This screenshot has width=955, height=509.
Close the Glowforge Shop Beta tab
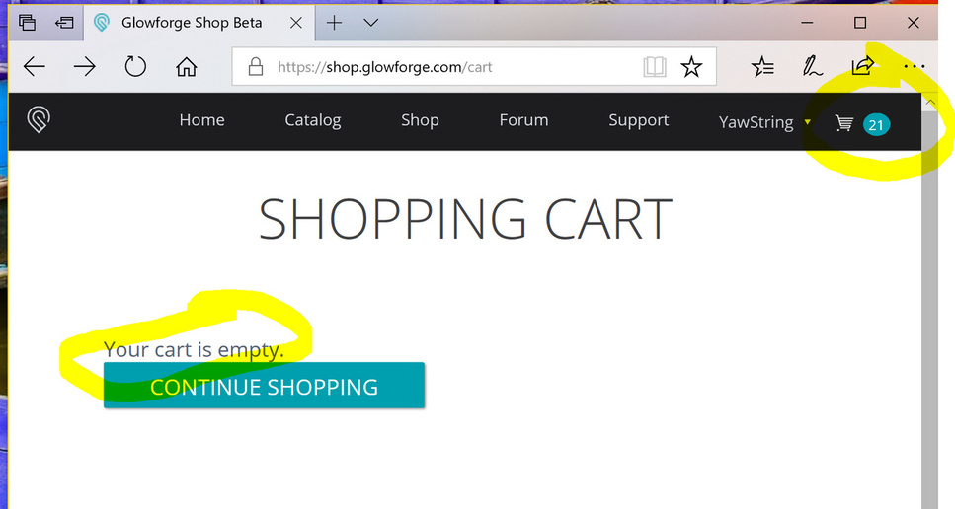(296, 23)
